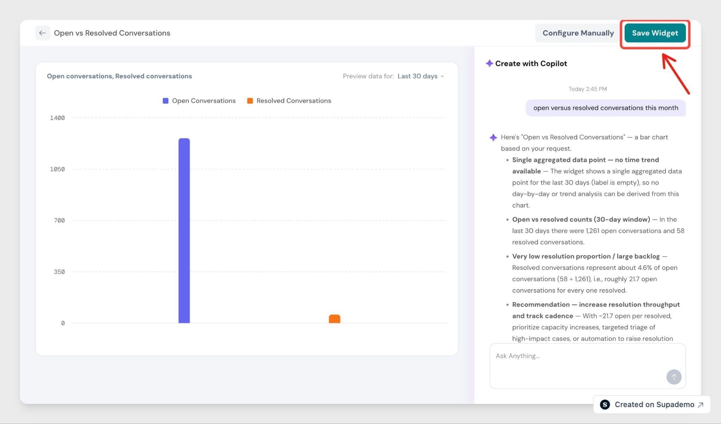Screen dimensions: 721x424
Task: Toggle the Open Conversations legend series
Action: coord(199,101)
